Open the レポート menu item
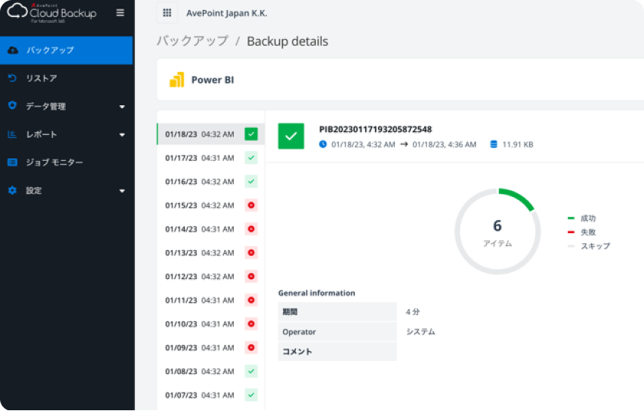The image size is (644, 411). tap(66, 134)
